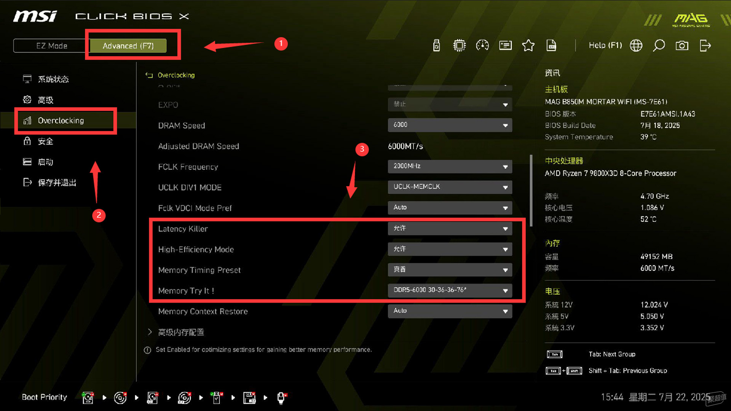Open the Favorites star icon
The image size is (731, 411).
tap(528, 46)
